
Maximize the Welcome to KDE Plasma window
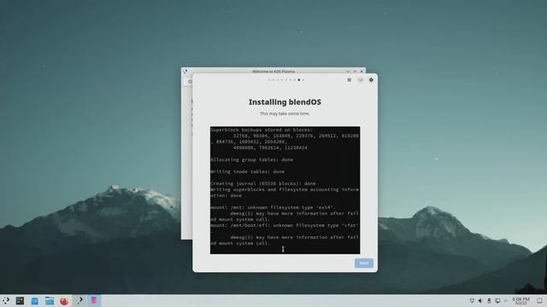tap(355, 71)
